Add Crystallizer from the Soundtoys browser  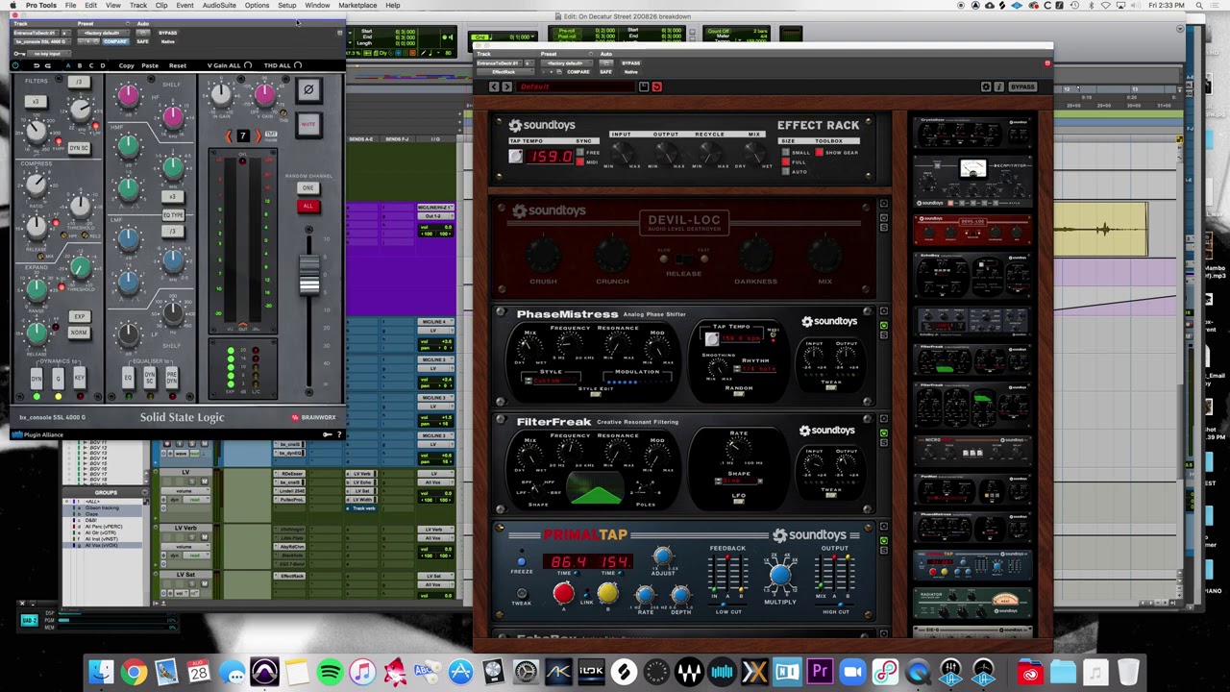972,135
